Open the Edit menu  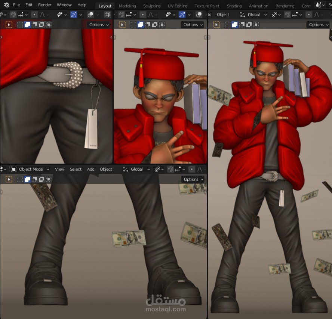[x=29, y=4]
